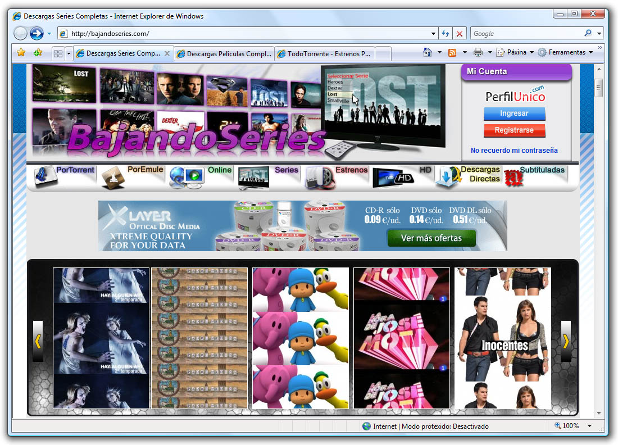Click the carousel next arrow
618x445 pixels.
click(566, 341)
